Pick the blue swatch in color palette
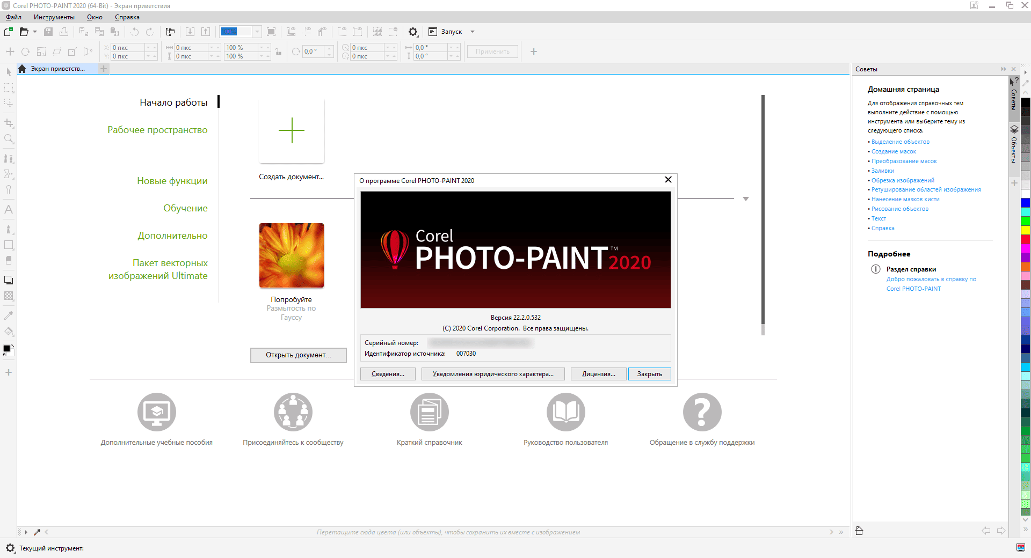The image size is (1031, 558). pos(1026,202)
